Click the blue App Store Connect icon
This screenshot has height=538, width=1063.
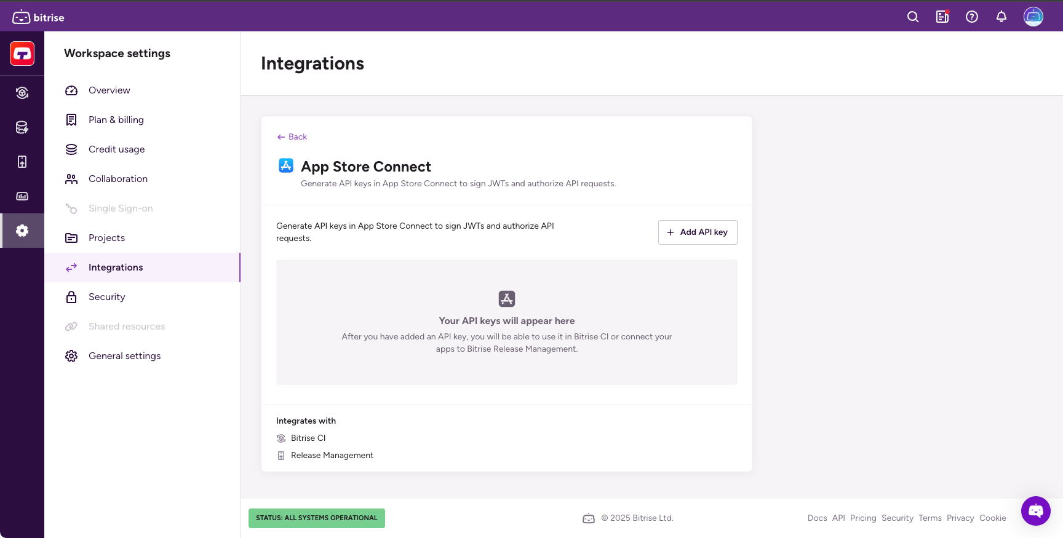(x=286, y=165)
